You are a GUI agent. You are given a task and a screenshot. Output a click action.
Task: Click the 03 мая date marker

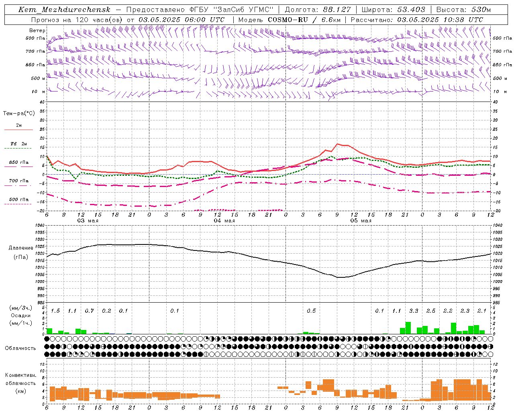(88, 221)
